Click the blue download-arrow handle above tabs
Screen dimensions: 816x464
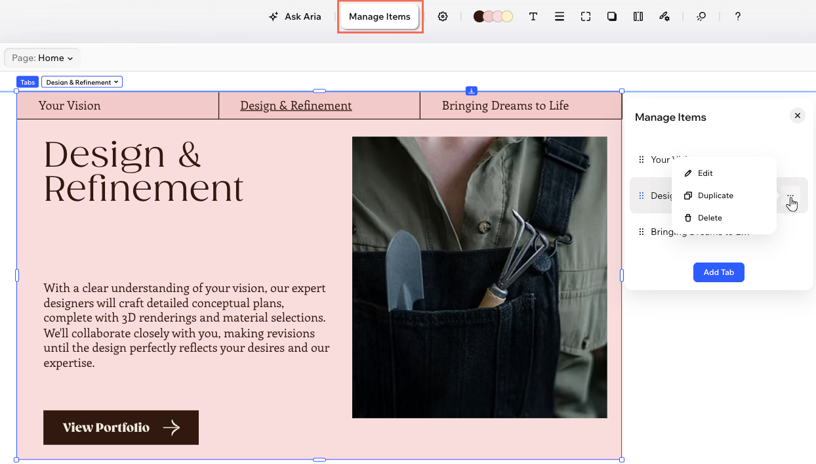[x=471, y=91]
